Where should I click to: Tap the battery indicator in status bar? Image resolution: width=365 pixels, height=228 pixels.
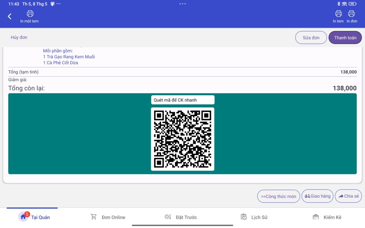coord(353,4)
